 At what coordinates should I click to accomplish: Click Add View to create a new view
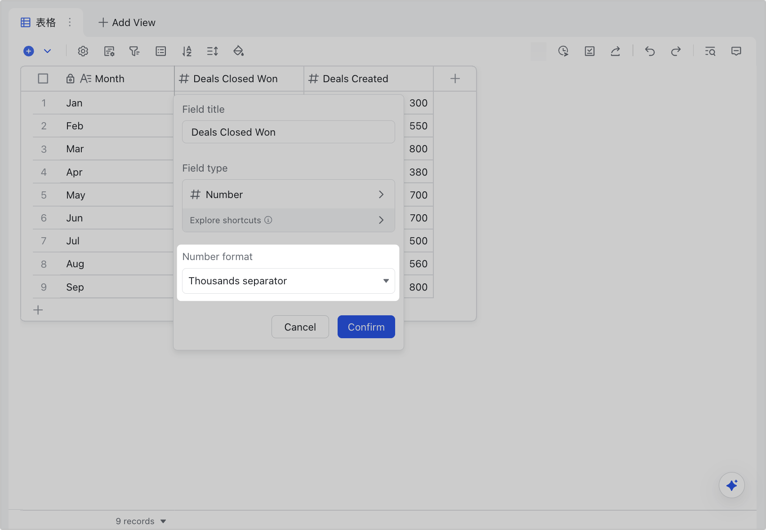[x=127, y=22]
